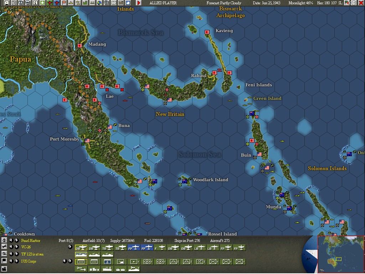Image resolution: width=365 pixels, height=274 pixels.
Task: Click the red end-turn play arrow
Action: (139, 3)
